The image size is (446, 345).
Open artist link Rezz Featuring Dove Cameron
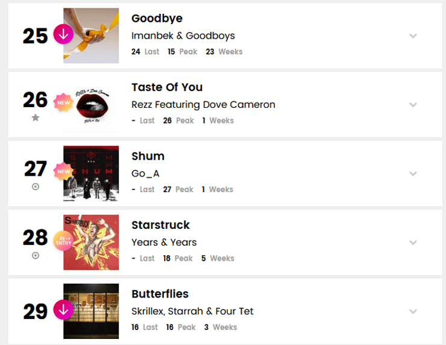[x=203, y=105]
